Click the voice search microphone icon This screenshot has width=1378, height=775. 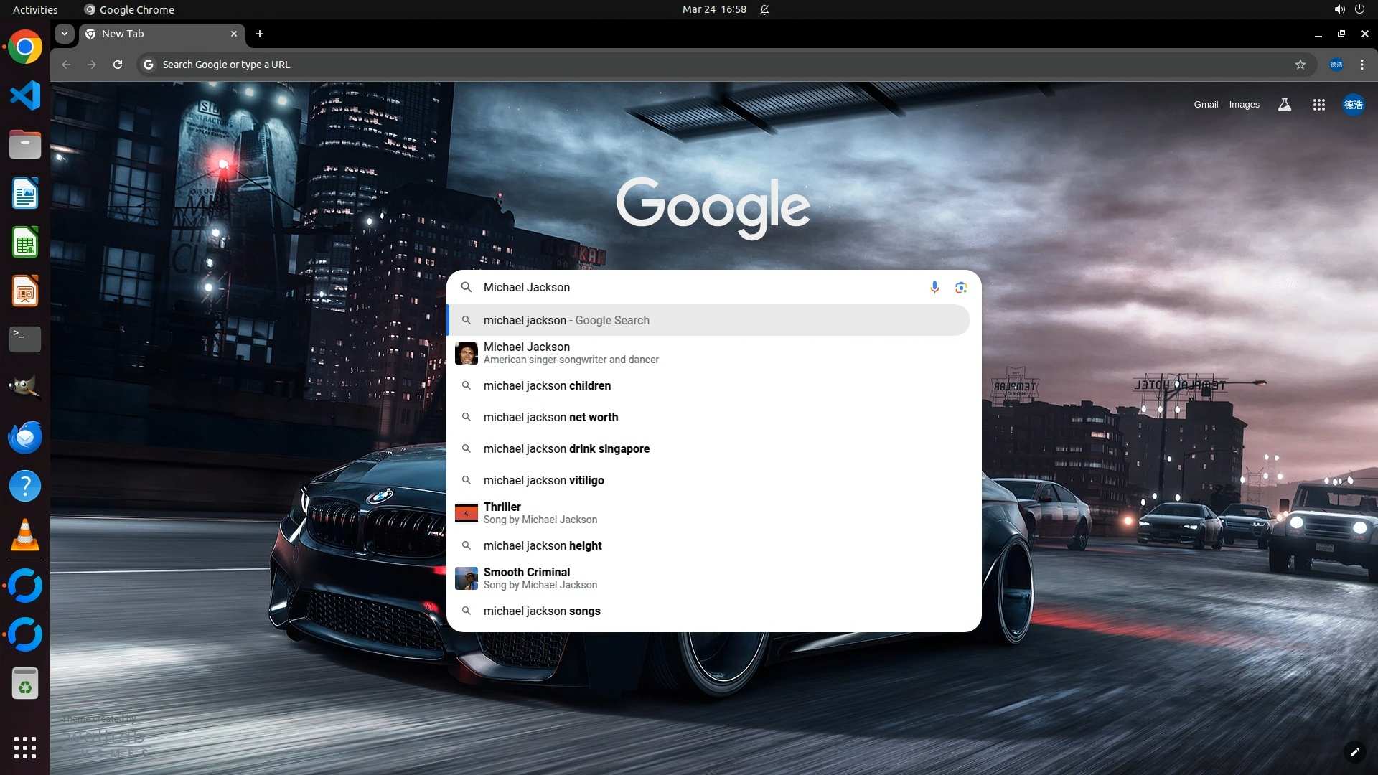tap(934, 287)
